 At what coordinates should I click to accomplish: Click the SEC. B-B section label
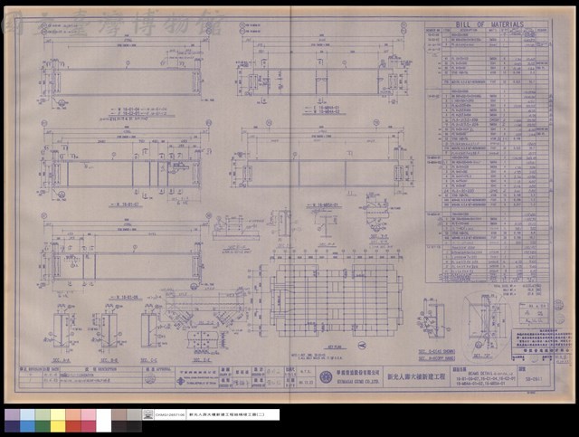tap(109, 360)
